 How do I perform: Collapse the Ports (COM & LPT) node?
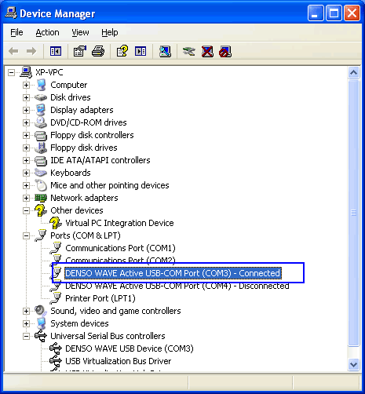tap(26, 235)
